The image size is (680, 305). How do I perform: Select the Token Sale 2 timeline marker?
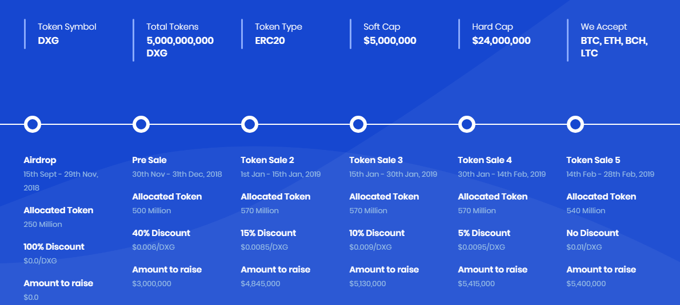[x=250, y=124]
